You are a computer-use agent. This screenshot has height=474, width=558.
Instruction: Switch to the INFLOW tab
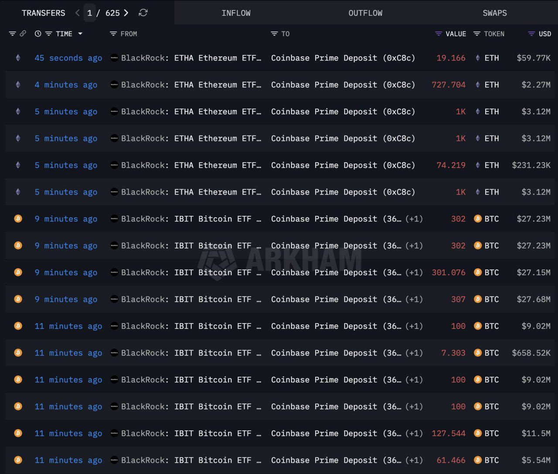coord(236,13)
